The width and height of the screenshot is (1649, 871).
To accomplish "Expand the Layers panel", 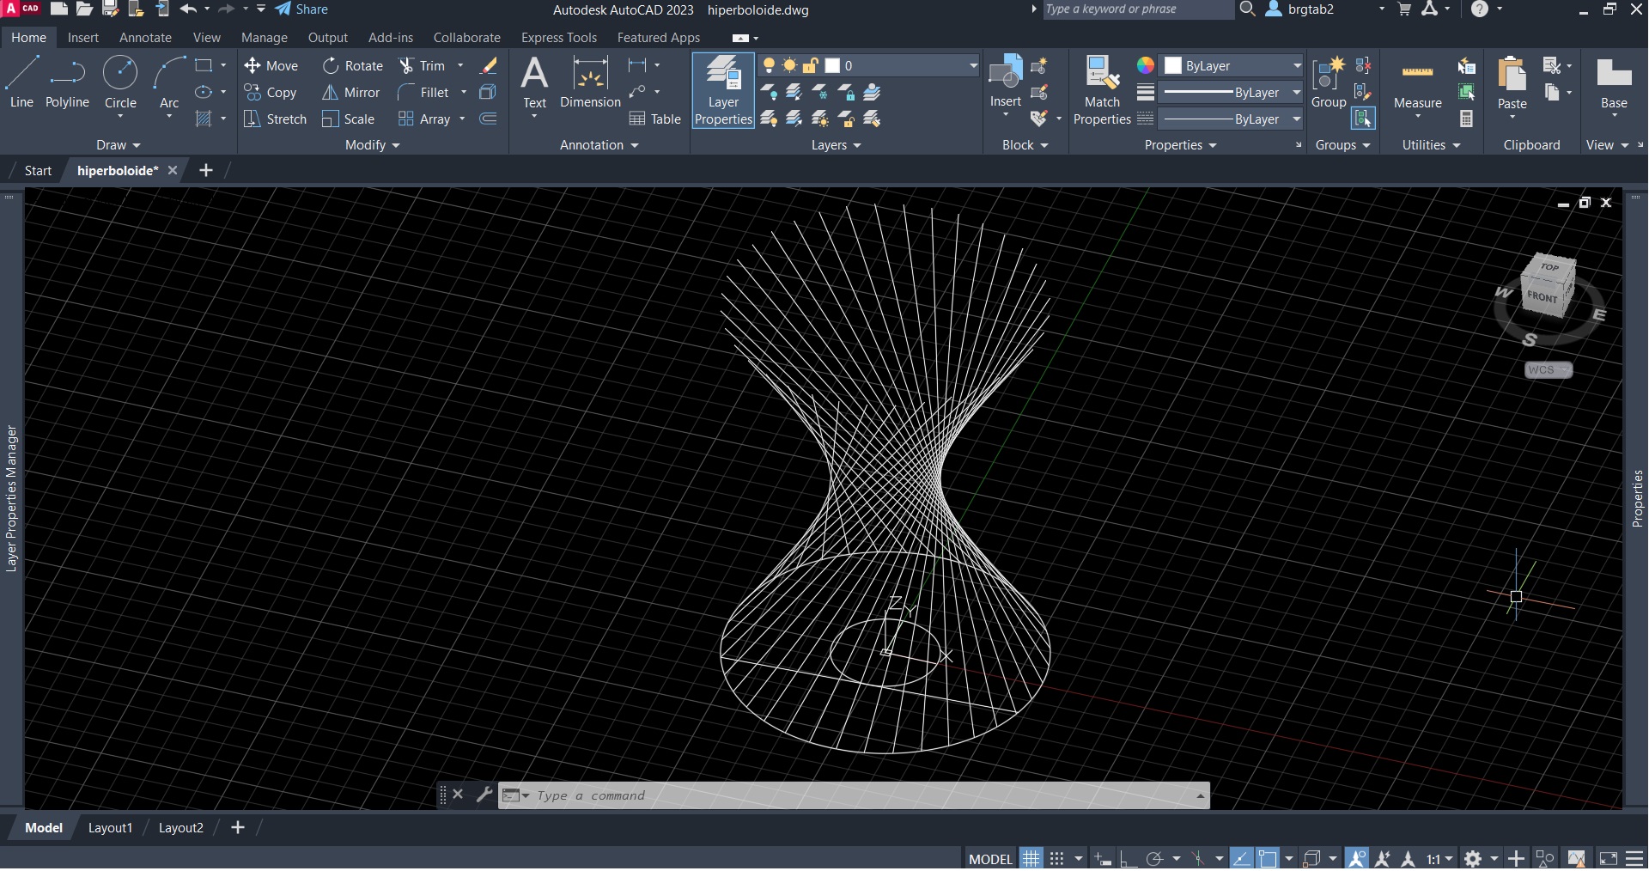I will pos(837,145).
